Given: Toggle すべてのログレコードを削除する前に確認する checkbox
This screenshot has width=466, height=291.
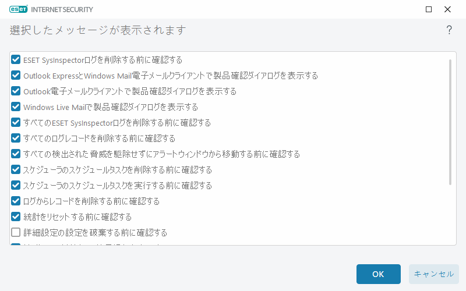Looking at the screenshot, I should pyautogui.click(x=16, y=139).
